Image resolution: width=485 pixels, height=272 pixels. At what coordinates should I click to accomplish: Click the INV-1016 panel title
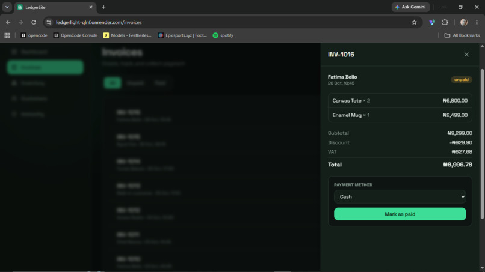click(341, 55)
